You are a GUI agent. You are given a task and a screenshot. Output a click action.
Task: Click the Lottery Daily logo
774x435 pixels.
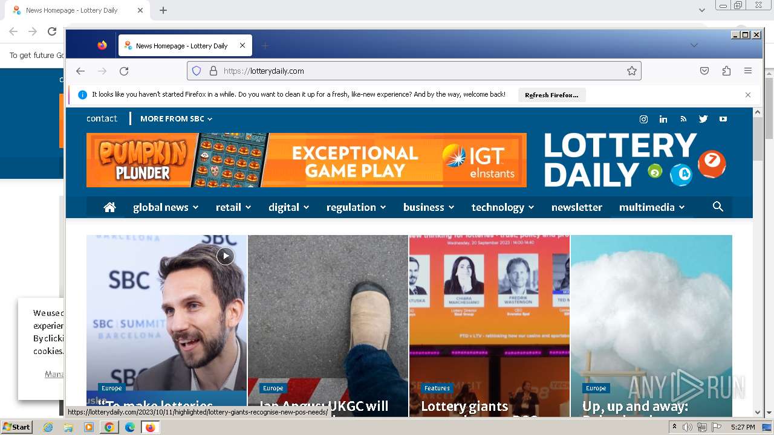[x=635, y=160]
